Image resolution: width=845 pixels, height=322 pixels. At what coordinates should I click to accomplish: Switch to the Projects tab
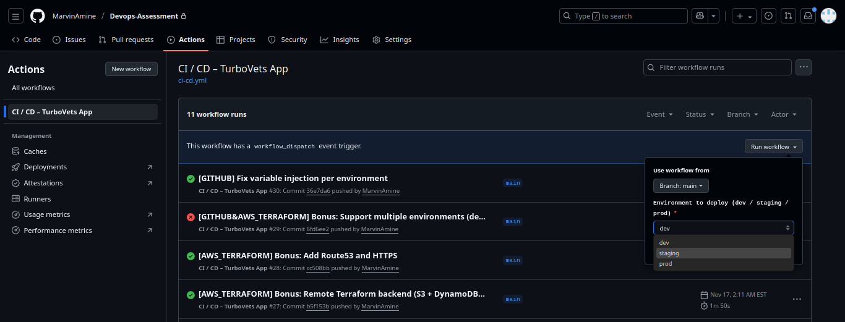coord(236,40)
